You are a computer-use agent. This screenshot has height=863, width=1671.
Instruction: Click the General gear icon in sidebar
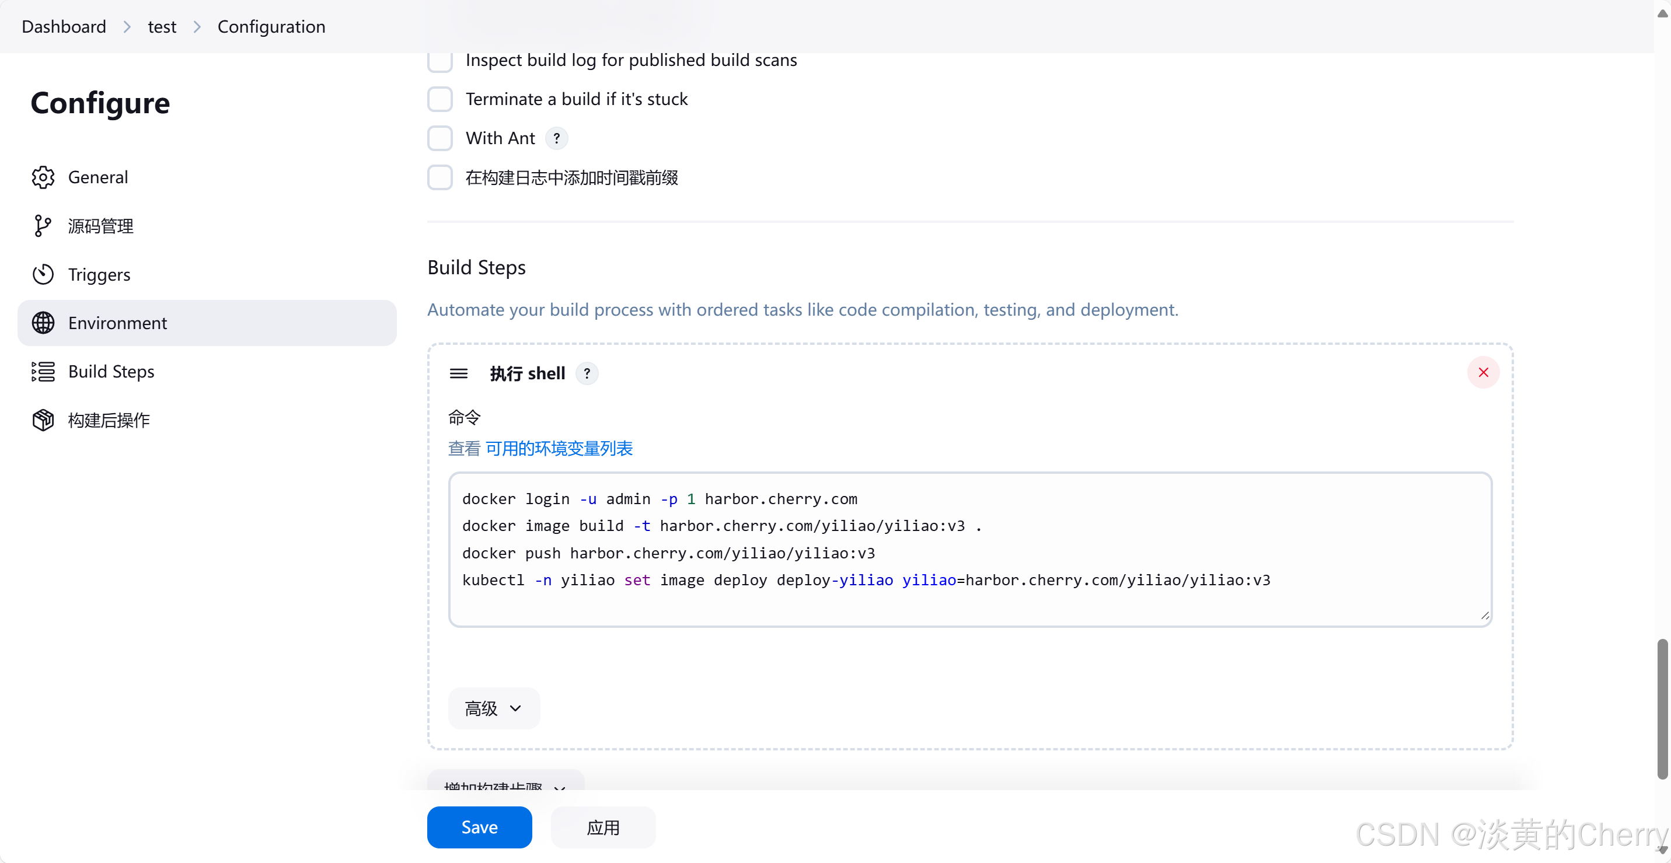tap(43, 177)
